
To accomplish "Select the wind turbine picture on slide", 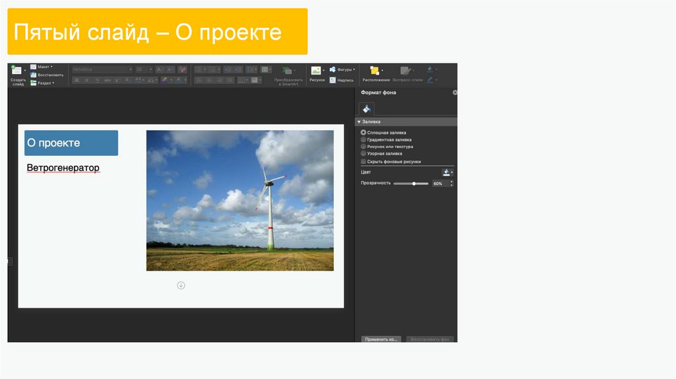I will click(240, 200).
